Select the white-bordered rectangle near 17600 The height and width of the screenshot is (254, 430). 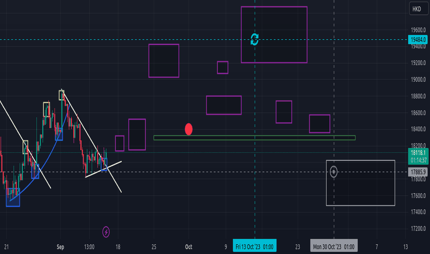[x=360, y=183]
